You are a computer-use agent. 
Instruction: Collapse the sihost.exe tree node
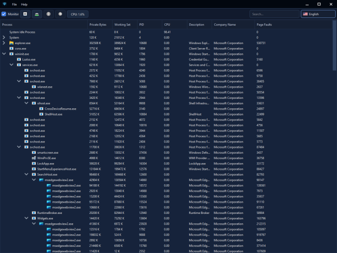click(x=26, y=103)
